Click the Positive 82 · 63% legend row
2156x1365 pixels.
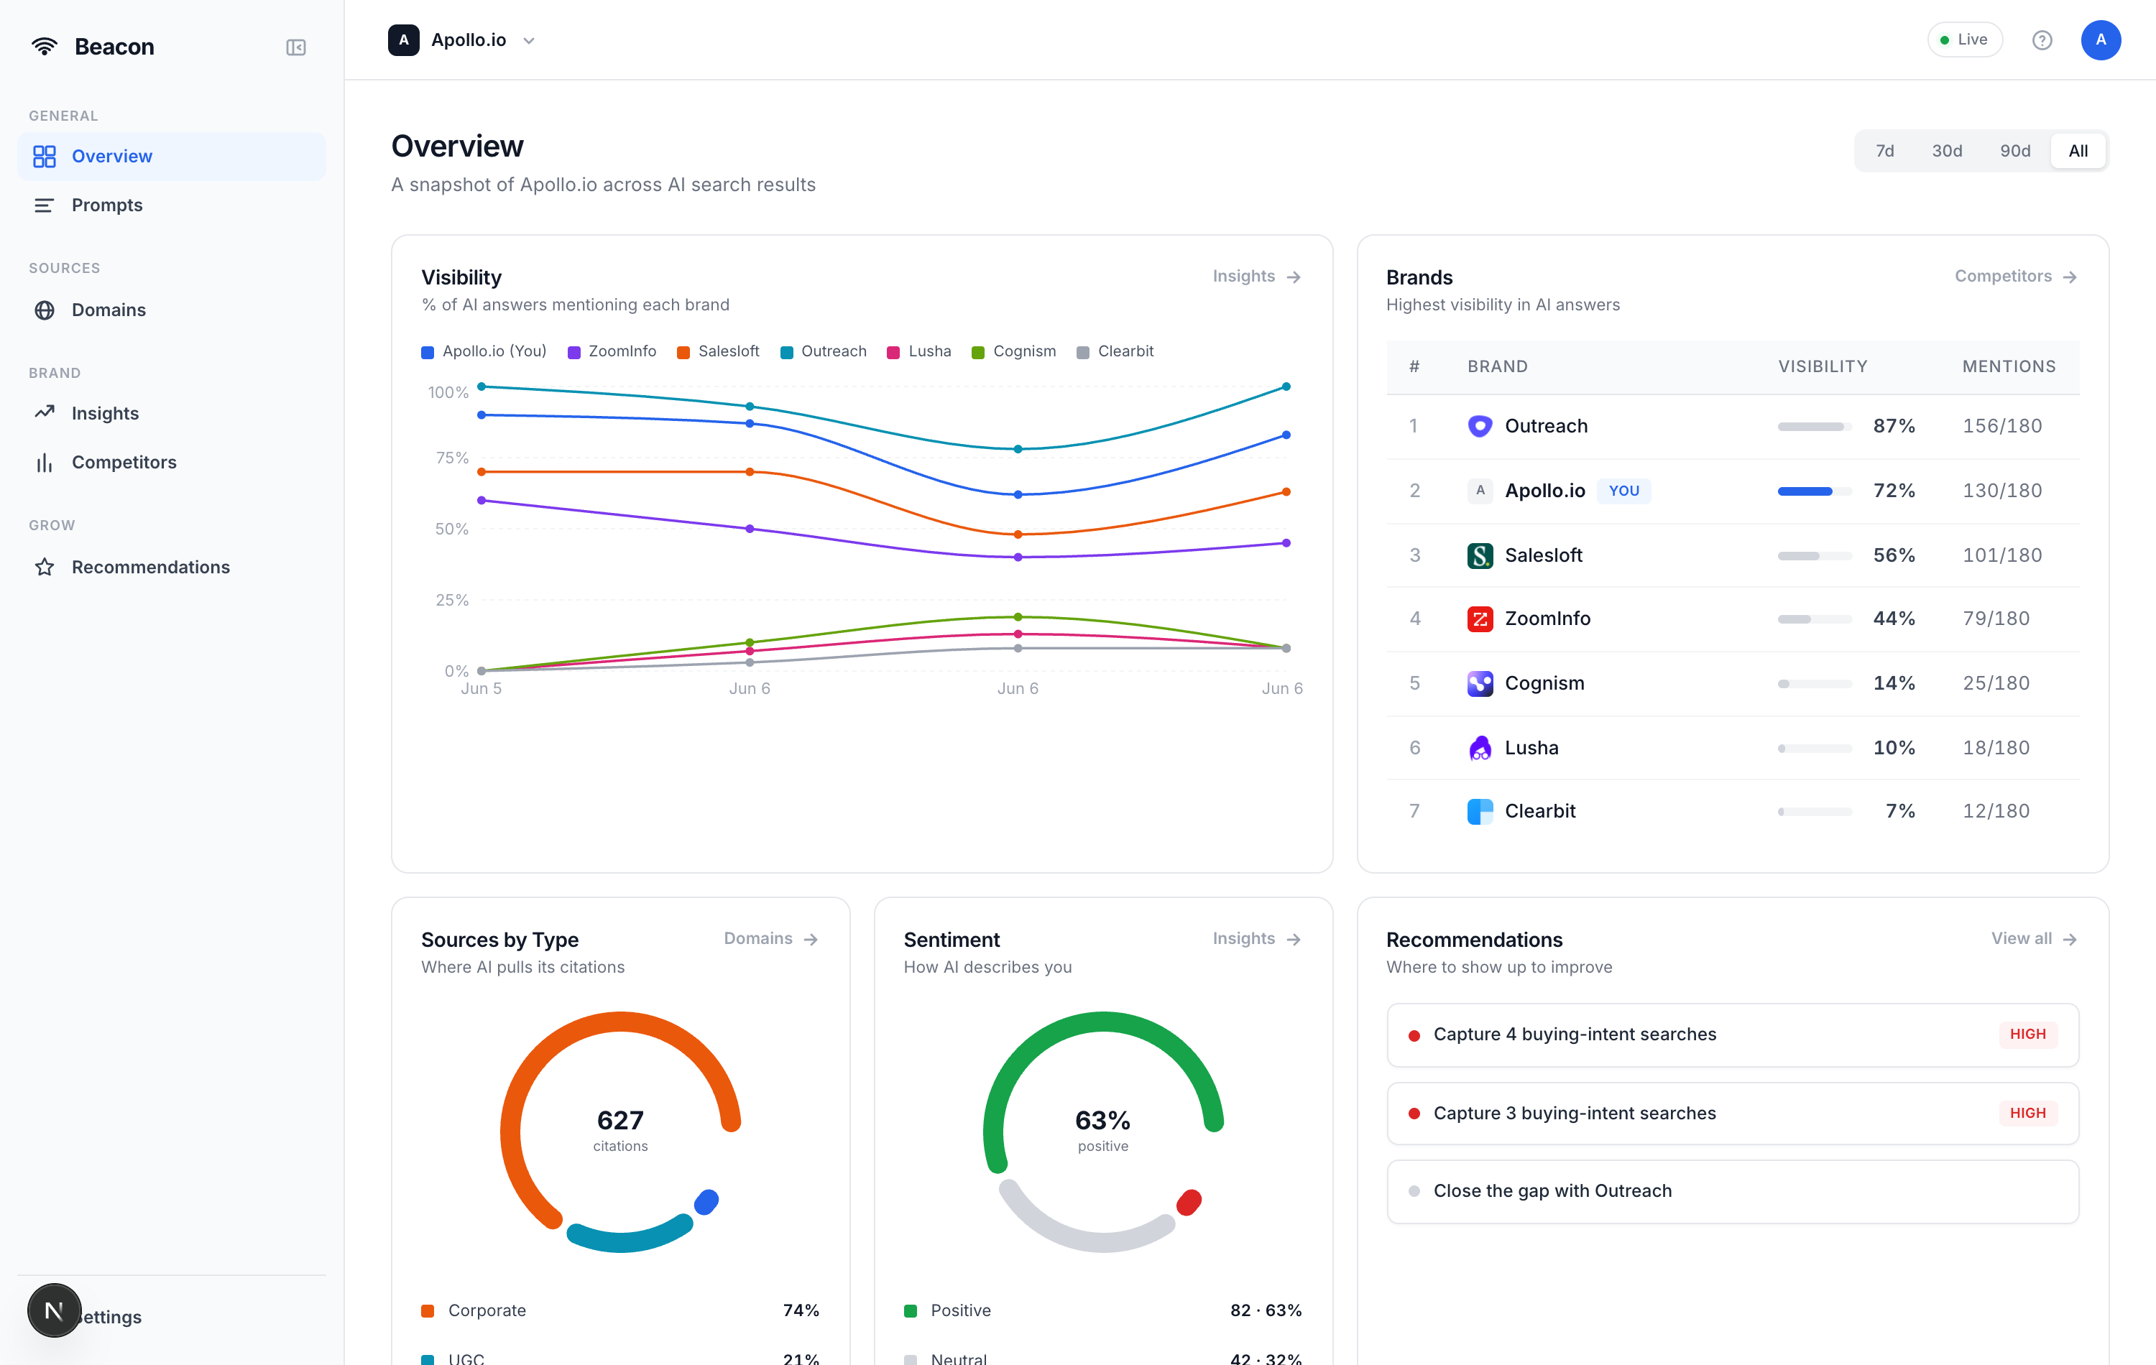click(1103, 1310)
